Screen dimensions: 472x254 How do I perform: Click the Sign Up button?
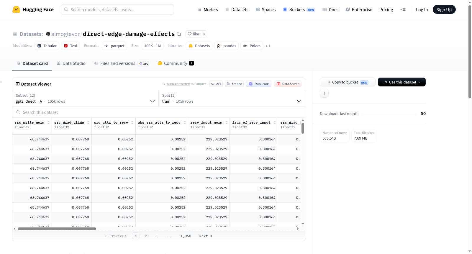(444, 9)
